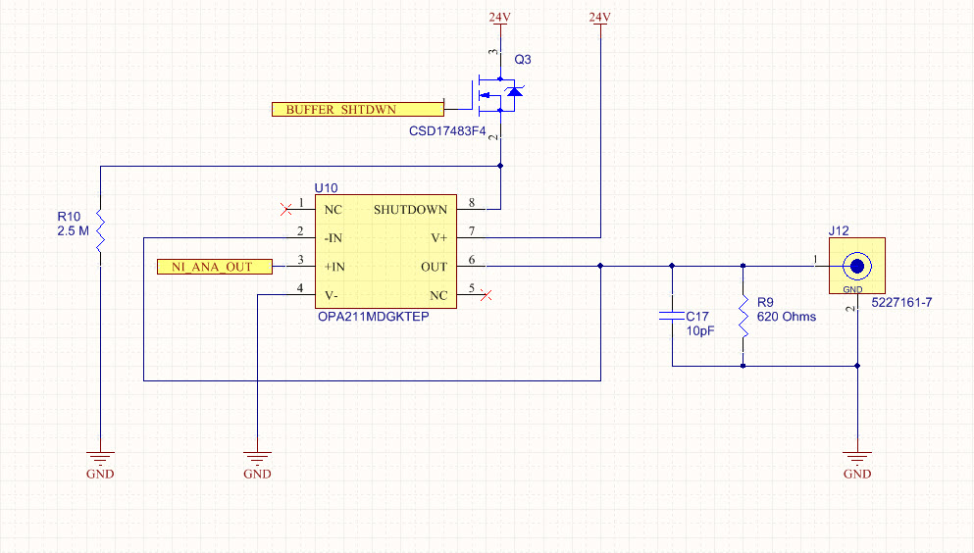Screen dimensions: 974x553
Task: Select the R10 resistor symbol
Action: point(100,230)
